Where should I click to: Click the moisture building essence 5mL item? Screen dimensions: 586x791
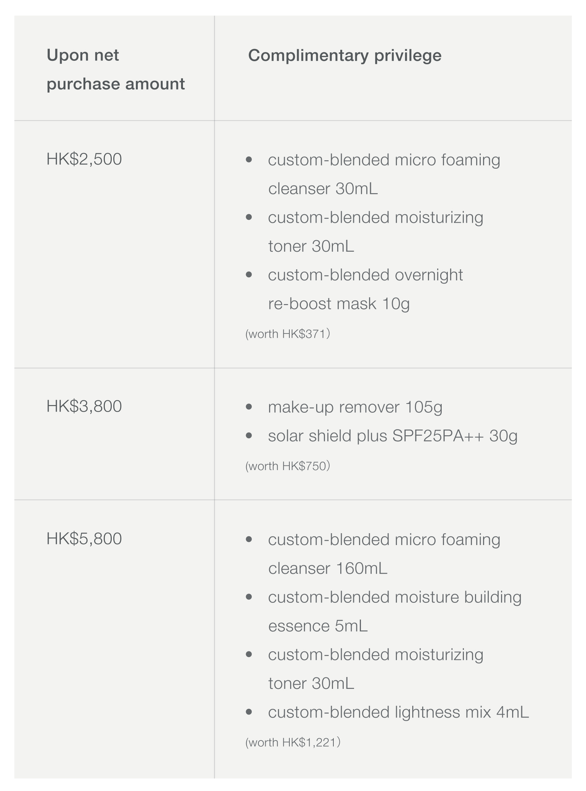[394, 612]
